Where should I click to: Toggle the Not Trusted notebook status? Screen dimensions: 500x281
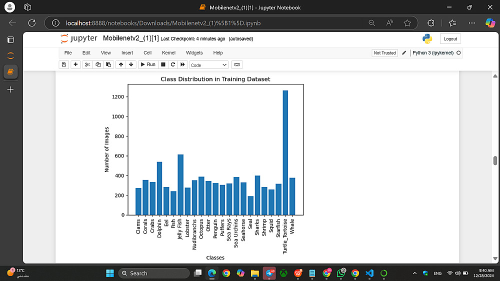[x=384, y=52]
